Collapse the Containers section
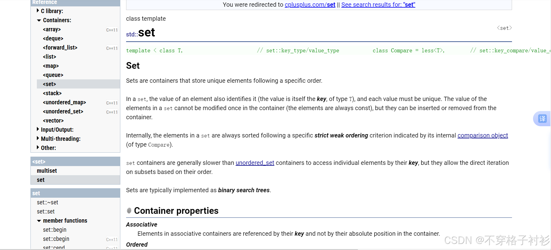The image size is (551, 250). click(39, 20)
